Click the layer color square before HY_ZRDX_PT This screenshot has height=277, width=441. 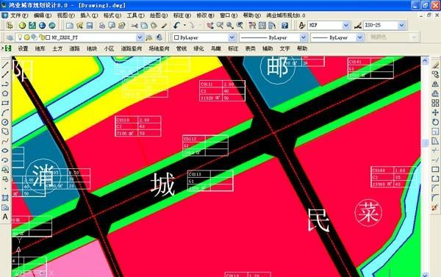(48, 37)
